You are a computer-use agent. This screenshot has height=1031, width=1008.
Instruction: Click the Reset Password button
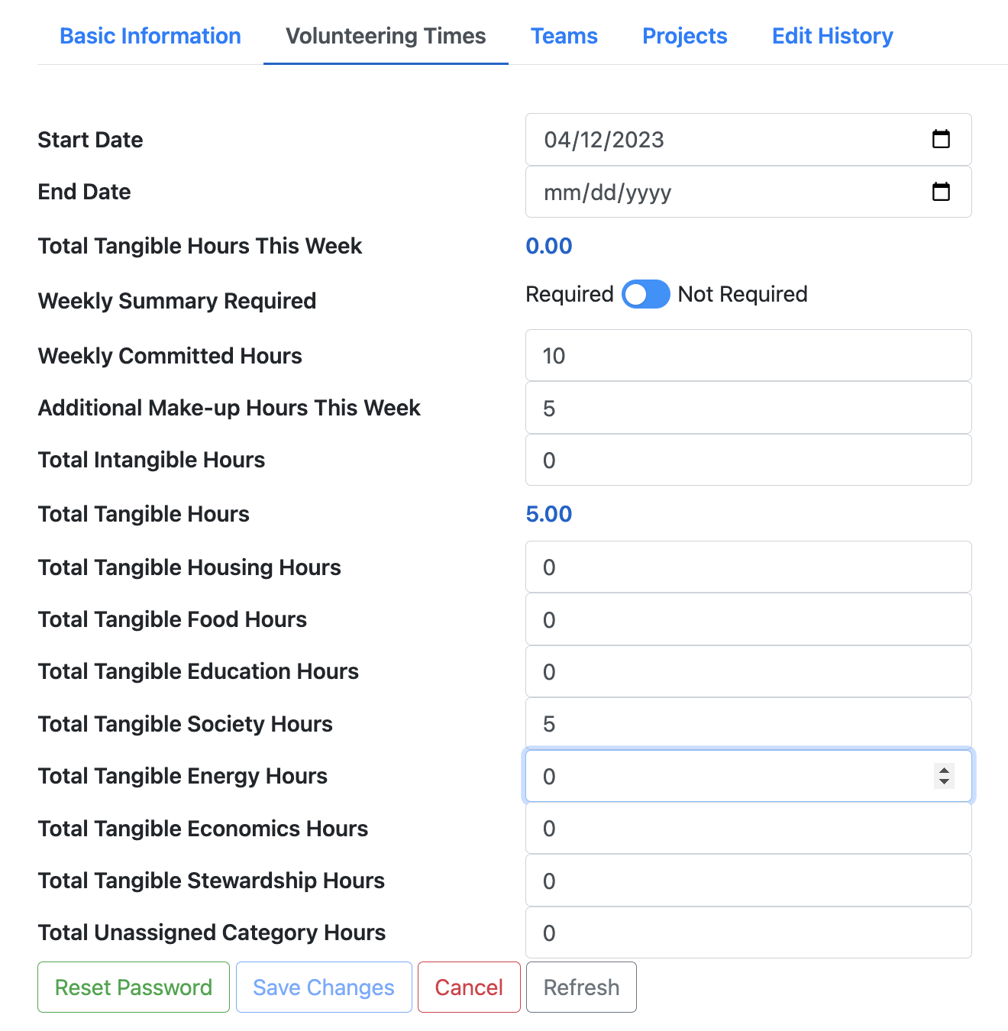(134, 987)
